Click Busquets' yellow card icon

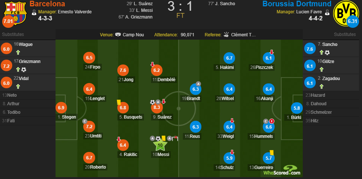click(119, 102)
